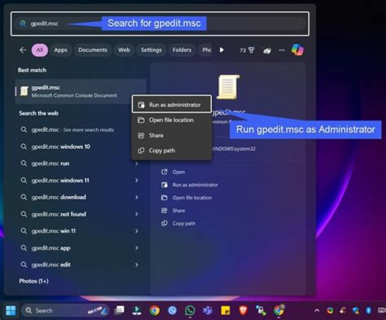The width and height of the screenshot is (386, 320).
Task: Click Run as administrator in preview pane
Action: pyautogui.click(x=190, y=184)
